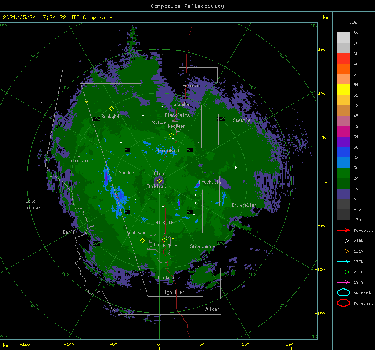375x350 pixels.
Task: Click the Composite_Reflectivity title
Action: (x=187, y=6)
